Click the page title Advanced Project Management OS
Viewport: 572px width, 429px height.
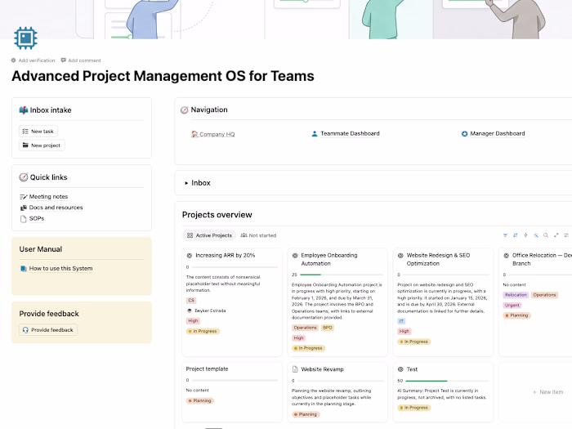click(x=163, y=76)
